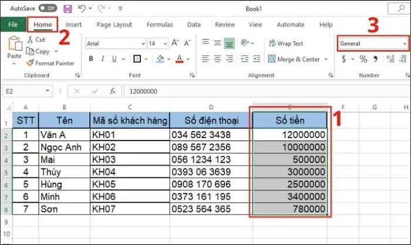
Task: Click Center horizontal align icon
Action: point(218,59)
